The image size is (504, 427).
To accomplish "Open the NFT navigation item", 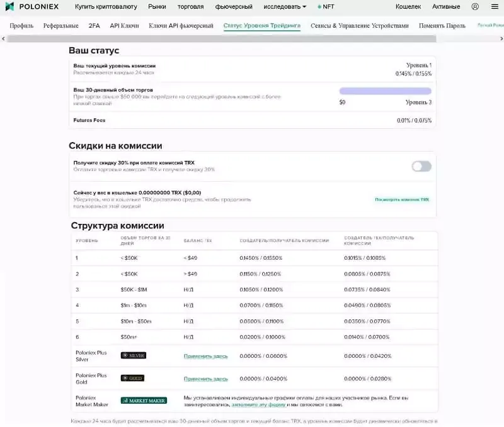I will click(x=326, y=6).
